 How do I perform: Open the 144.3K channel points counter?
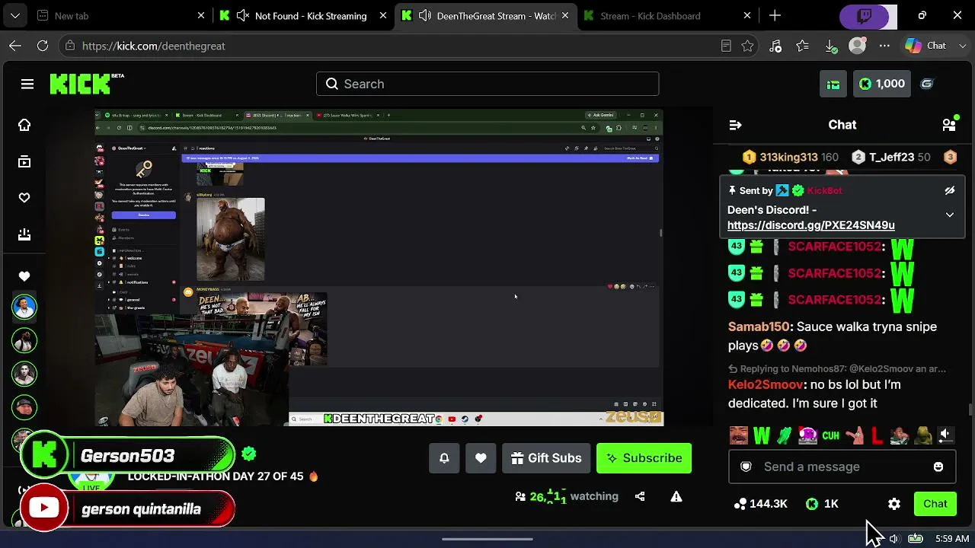[760, 504]
